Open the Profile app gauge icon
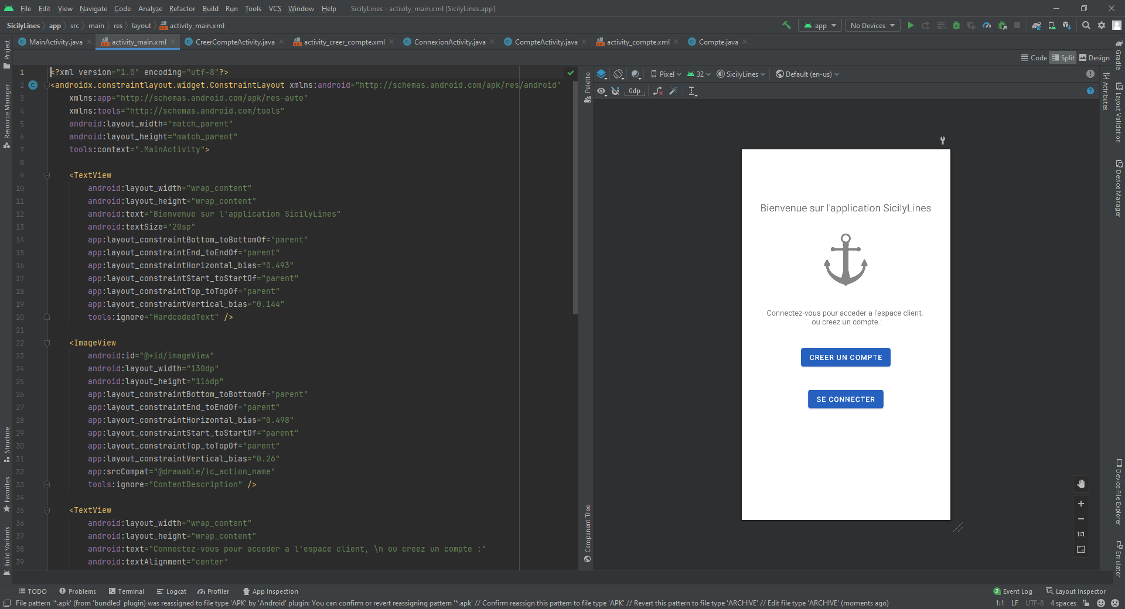The height and width of the screenshot is (609, 1125). 987,25
